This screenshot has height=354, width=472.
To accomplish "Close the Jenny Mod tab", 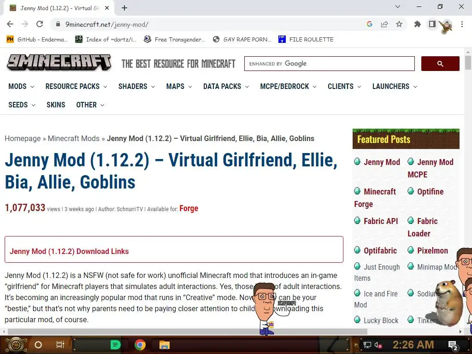I will 107,8.
